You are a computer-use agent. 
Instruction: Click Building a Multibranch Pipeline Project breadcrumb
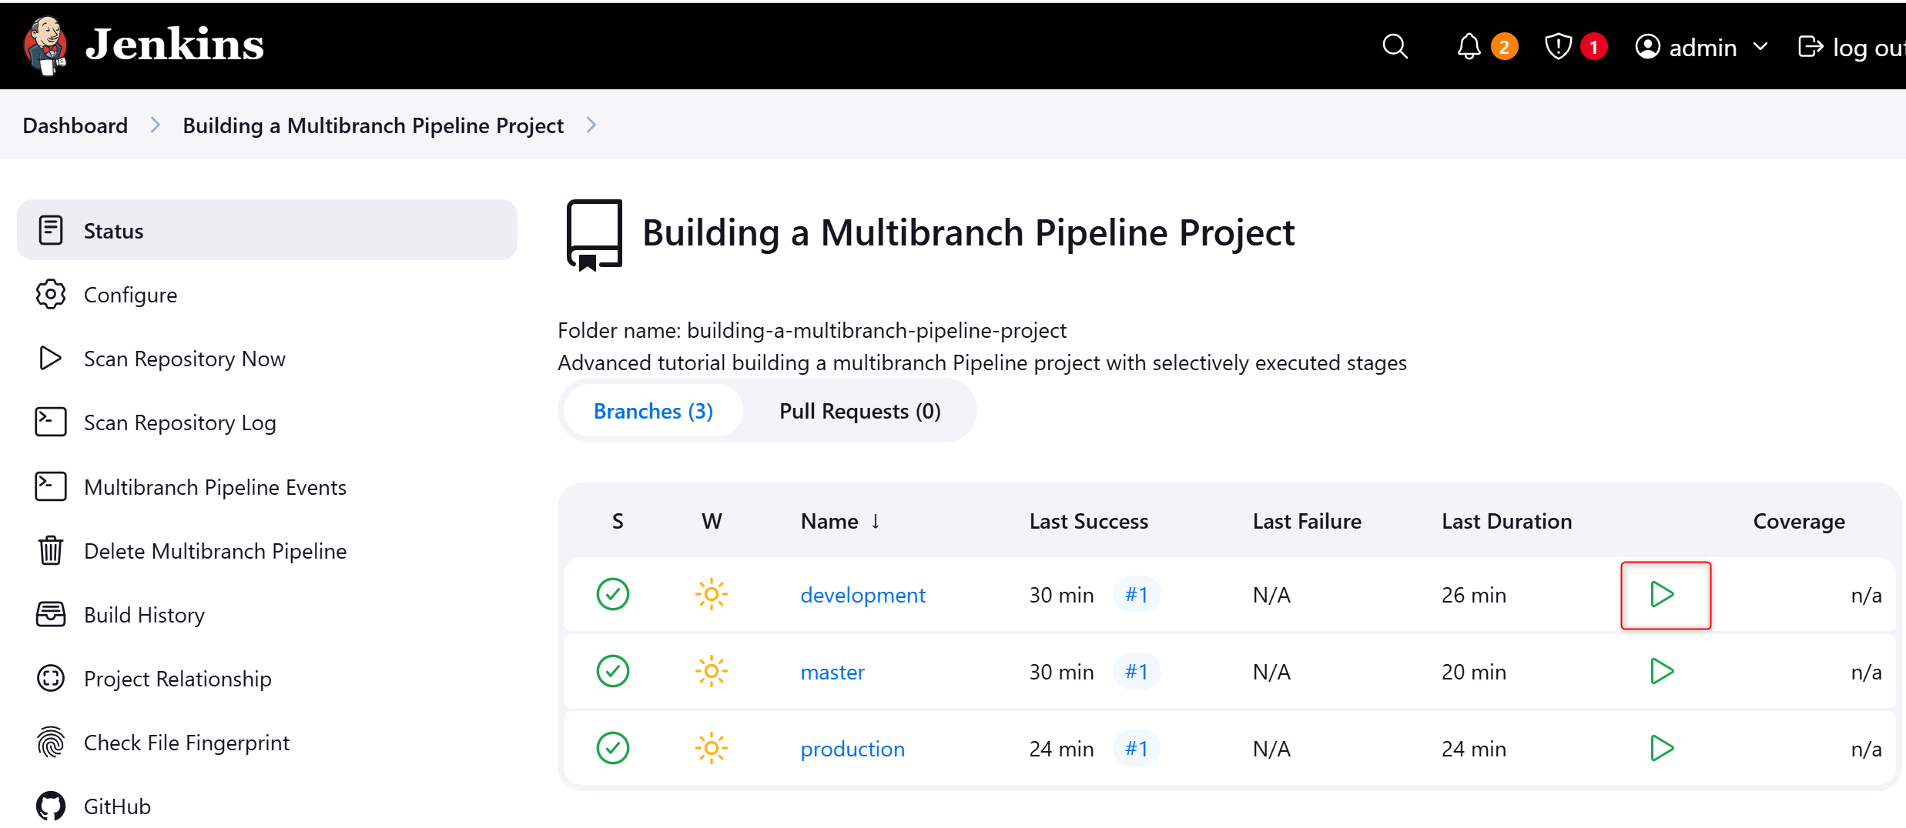pyautogui.click(x=373, y=125)
